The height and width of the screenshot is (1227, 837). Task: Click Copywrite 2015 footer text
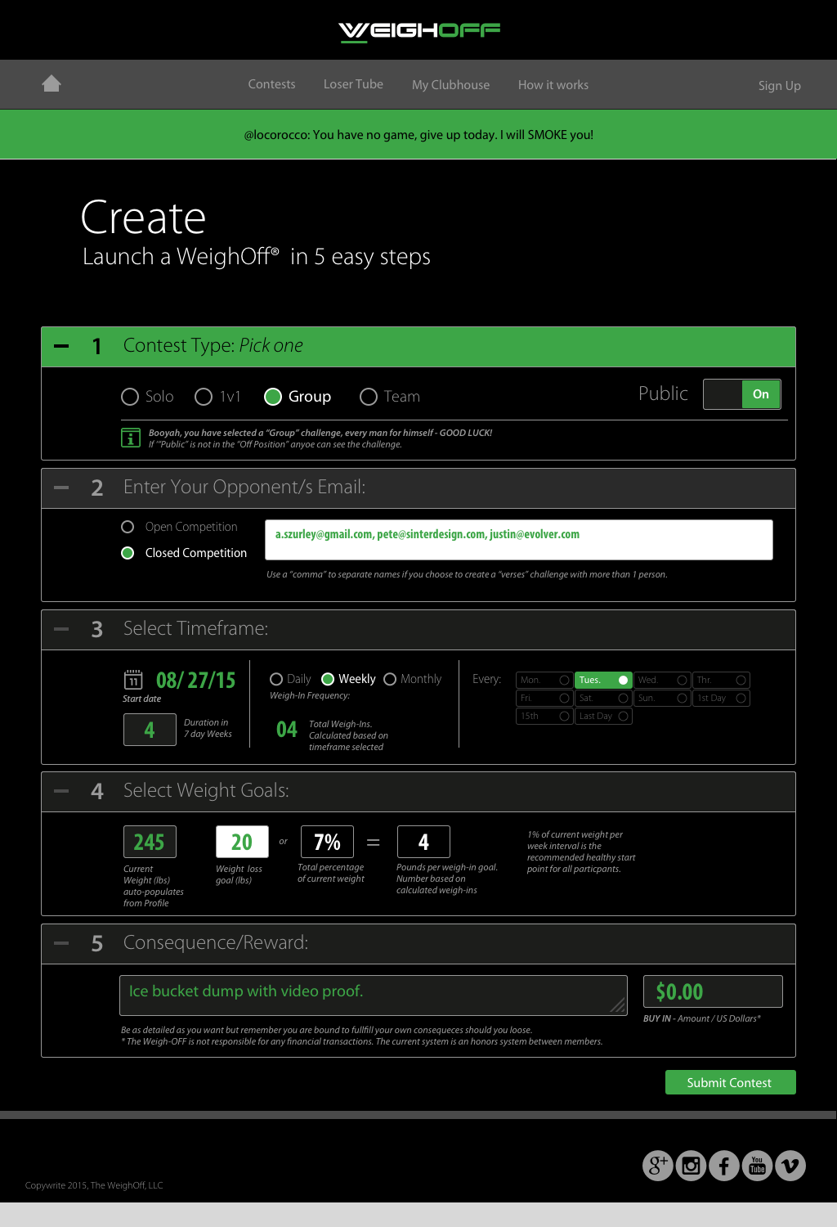(x=94, y=1185)
